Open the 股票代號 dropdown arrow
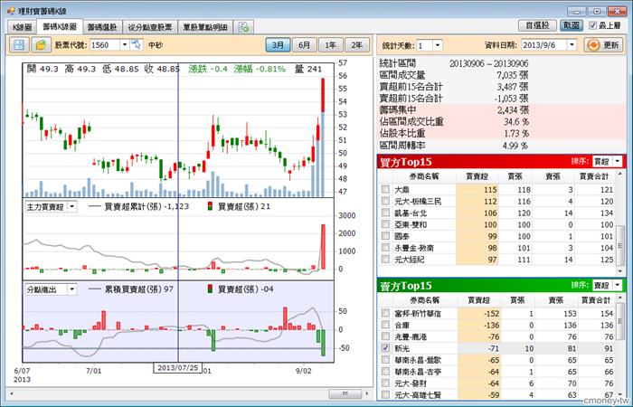633x407 pixels. tap(125, 45)
